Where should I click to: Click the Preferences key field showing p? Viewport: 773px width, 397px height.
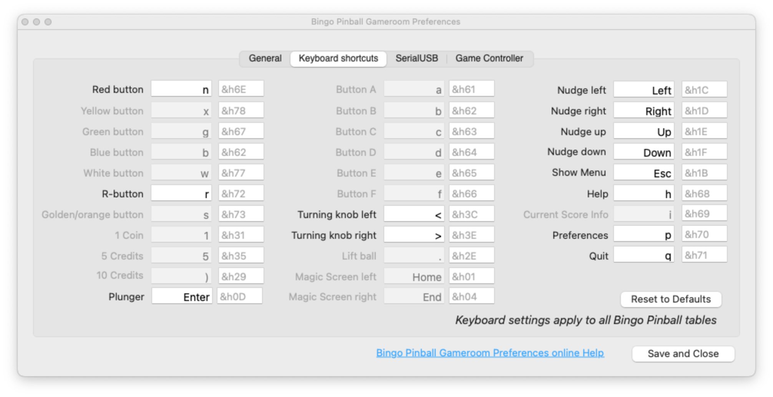click(644, 234)
